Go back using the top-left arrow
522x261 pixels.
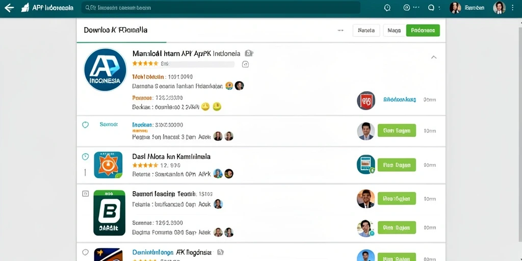pyautogui.click(x=9, y=8)
